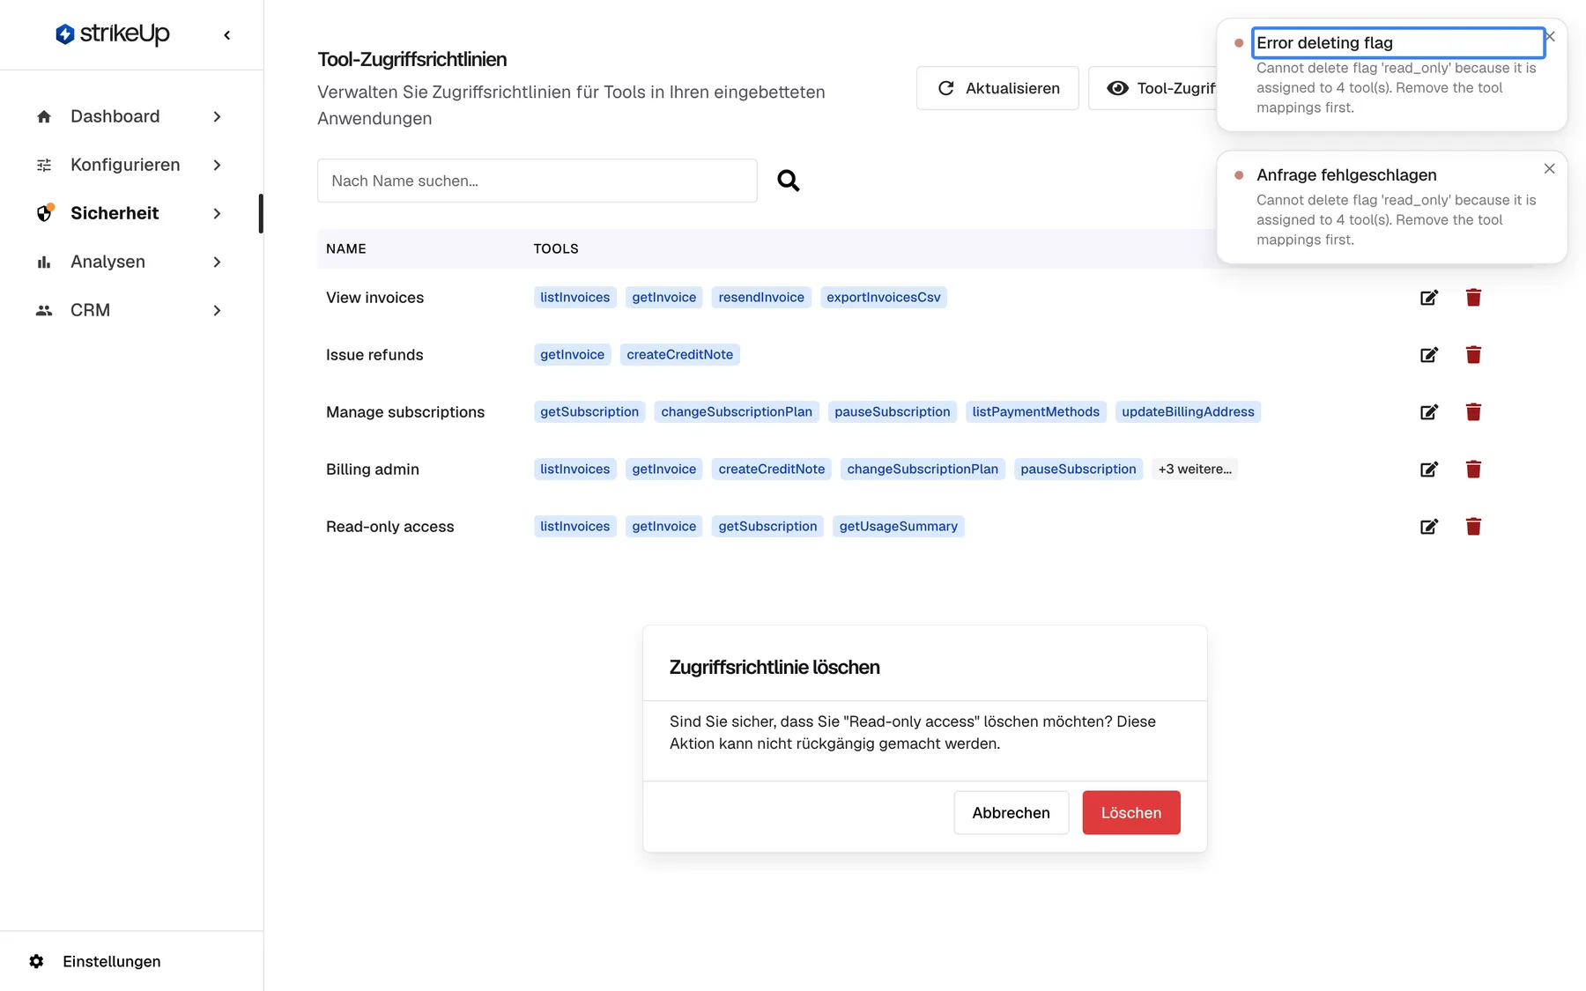Edit the Read-only access policy

(x=1429, y=527)
